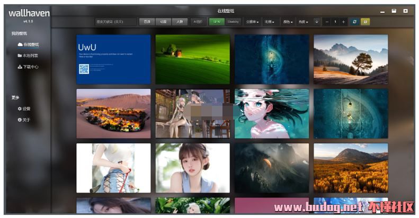Open the 在线壁纸 online wallpapers section

coord(28,44)
